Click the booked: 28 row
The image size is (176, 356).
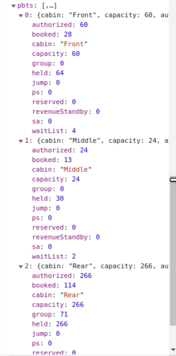(52, 34)
